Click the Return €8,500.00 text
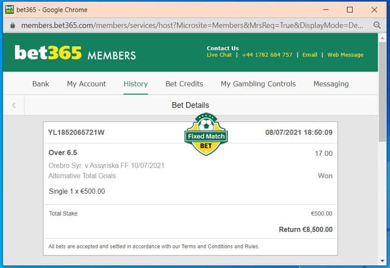This screenshot has width=390, height=268. [306, 230]
